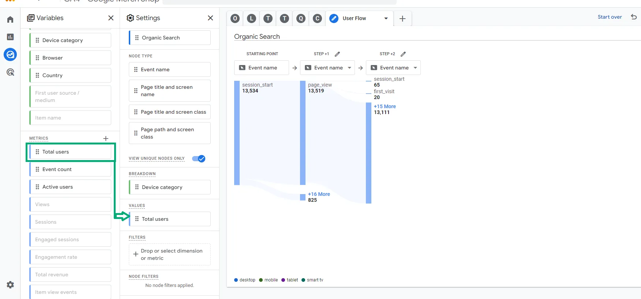This screenshot has width=641, height=299.
Task: Select Page title and screen name node type
Action: coord(170,91)
